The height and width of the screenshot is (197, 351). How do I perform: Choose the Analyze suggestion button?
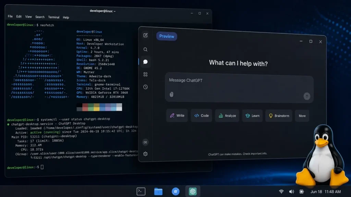[x=227, y=116]
